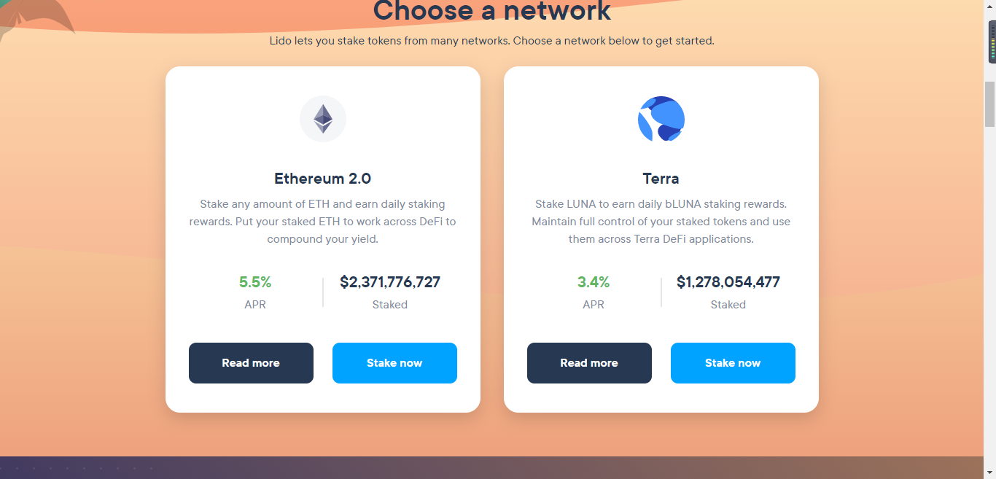996x479 pixels.
Task: Open Read more for Ethereum 2.0
Action: [x=251, y=363]
